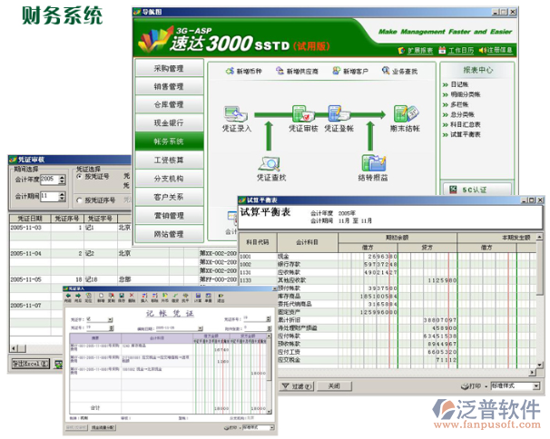Step the 会计期间 spinner

point(62,196)
